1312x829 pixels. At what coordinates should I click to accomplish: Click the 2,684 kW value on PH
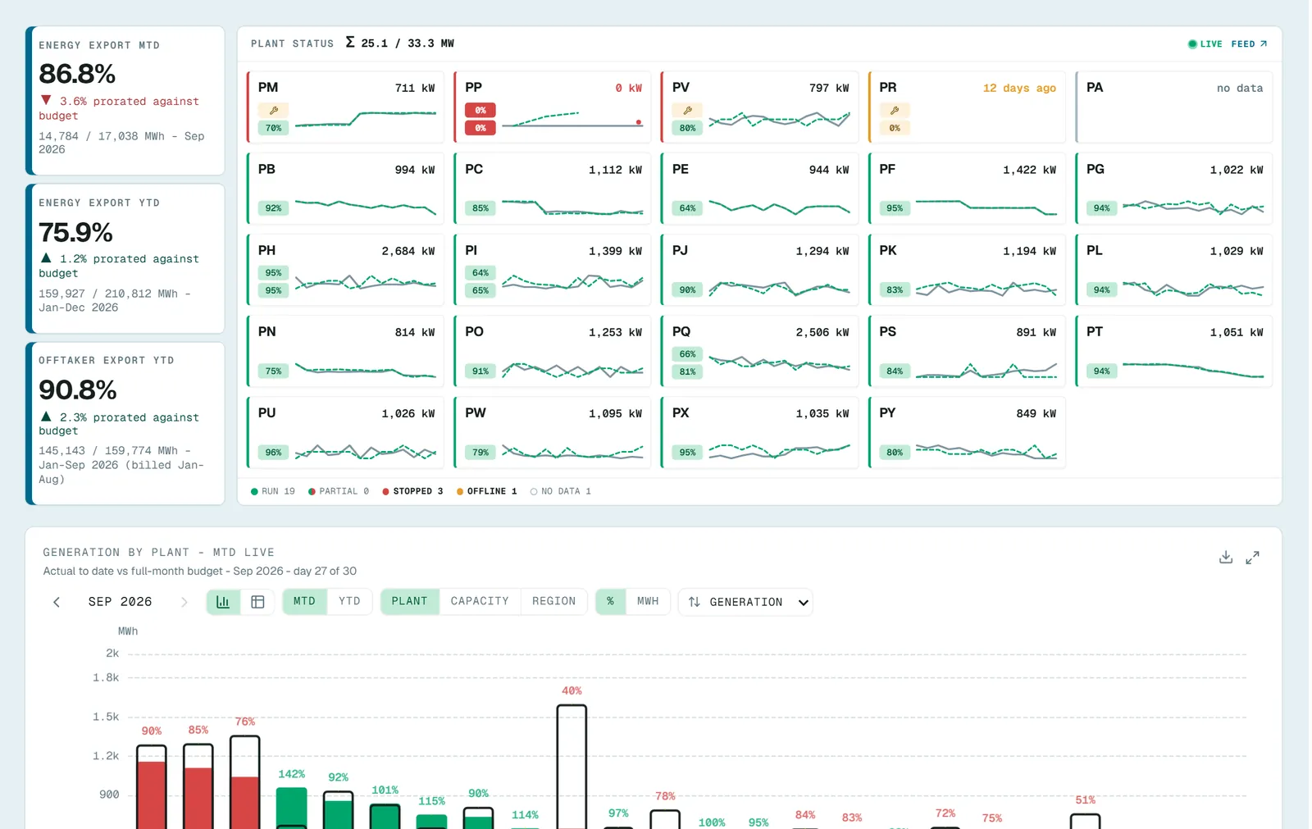pyautogui.click(x=408, y=251)
